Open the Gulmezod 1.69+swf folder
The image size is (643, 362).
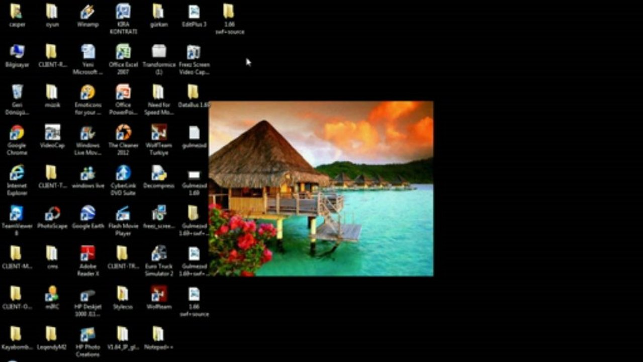[194, 213]
